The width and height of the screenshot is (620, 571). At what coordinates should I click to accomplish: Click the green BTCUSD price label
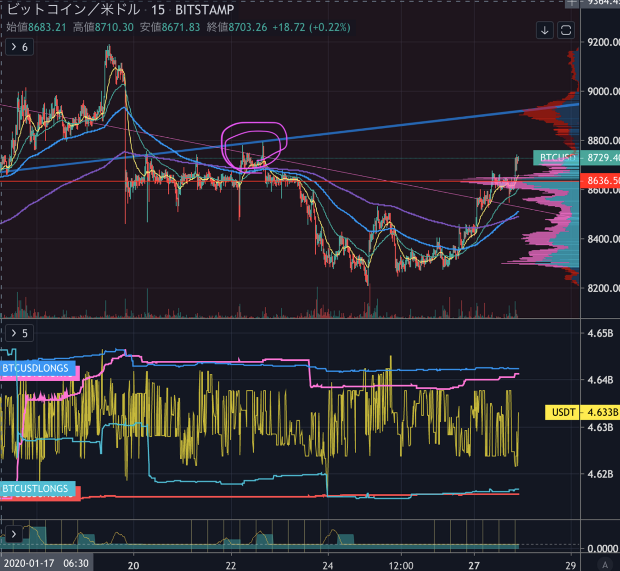coord(556,158)
